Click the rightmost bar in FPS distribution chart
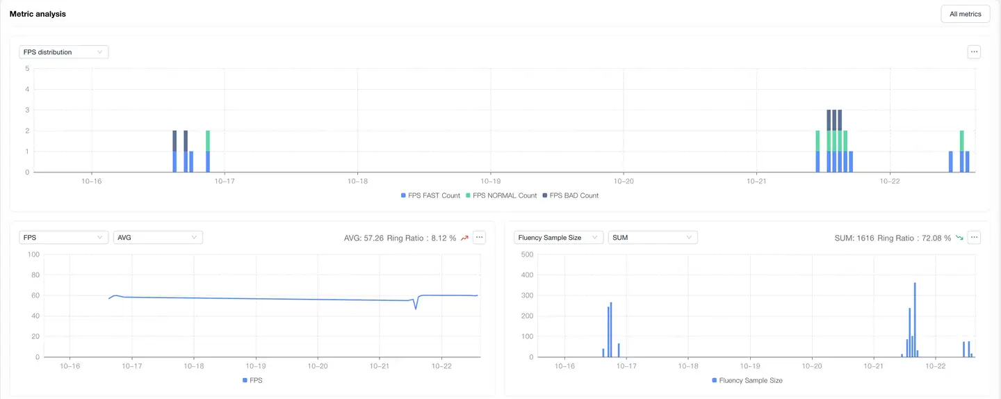 (x=967, y=162)
